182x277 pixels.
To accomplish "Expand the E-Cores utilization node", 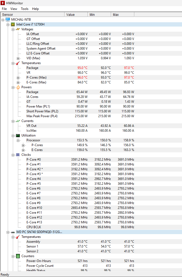I will coord(23,150).
